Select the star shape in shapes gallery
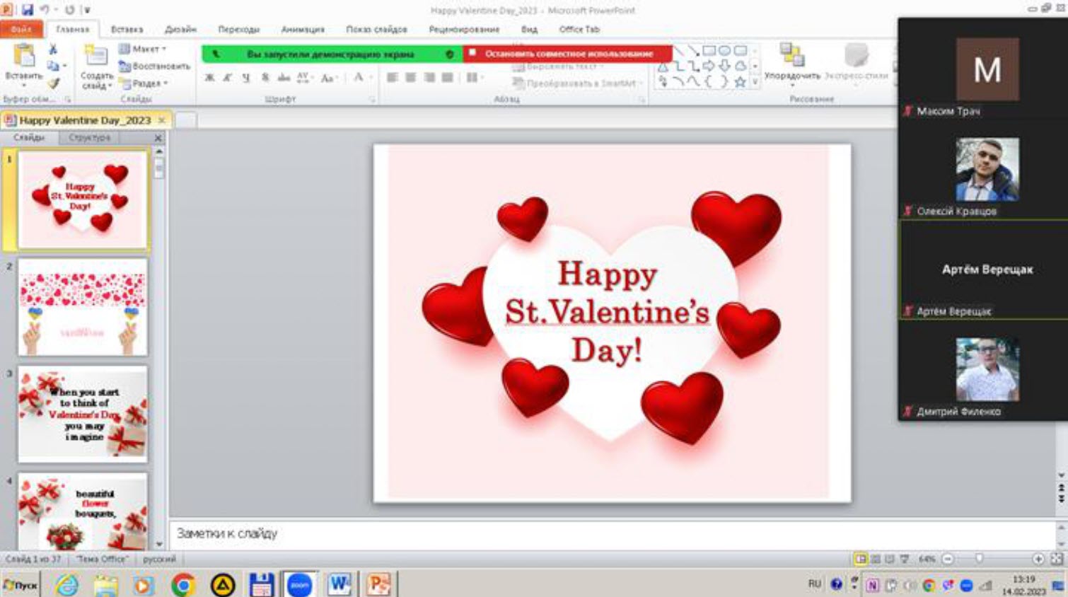Image resolution: width=1068 pixels, height=597 pixels. [x=740, y=82]
